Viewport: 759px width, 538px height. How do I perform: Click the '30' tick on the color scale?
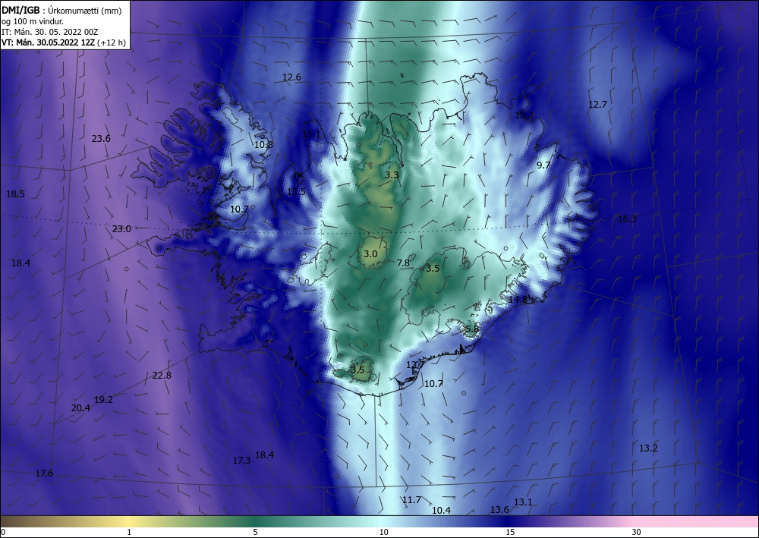(x=637, y=533)
